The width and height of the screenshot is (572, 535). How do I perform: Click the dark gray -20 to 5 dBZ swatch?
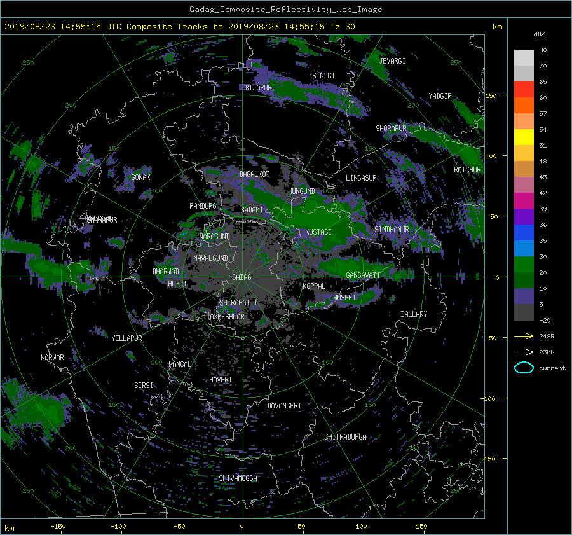(524, 312)
